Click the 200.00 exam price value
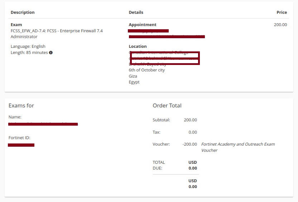 (x=280, y=25)
